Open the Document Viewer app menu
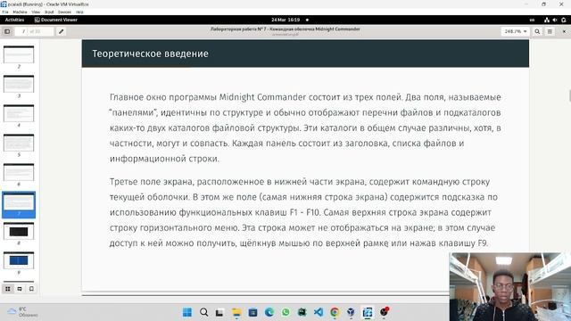This screenshot has width=571, height=321. 55,20
